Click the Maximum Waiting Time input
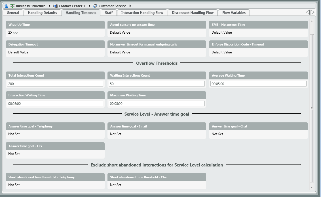Screen dimensions: 321x197 point(157,103)
